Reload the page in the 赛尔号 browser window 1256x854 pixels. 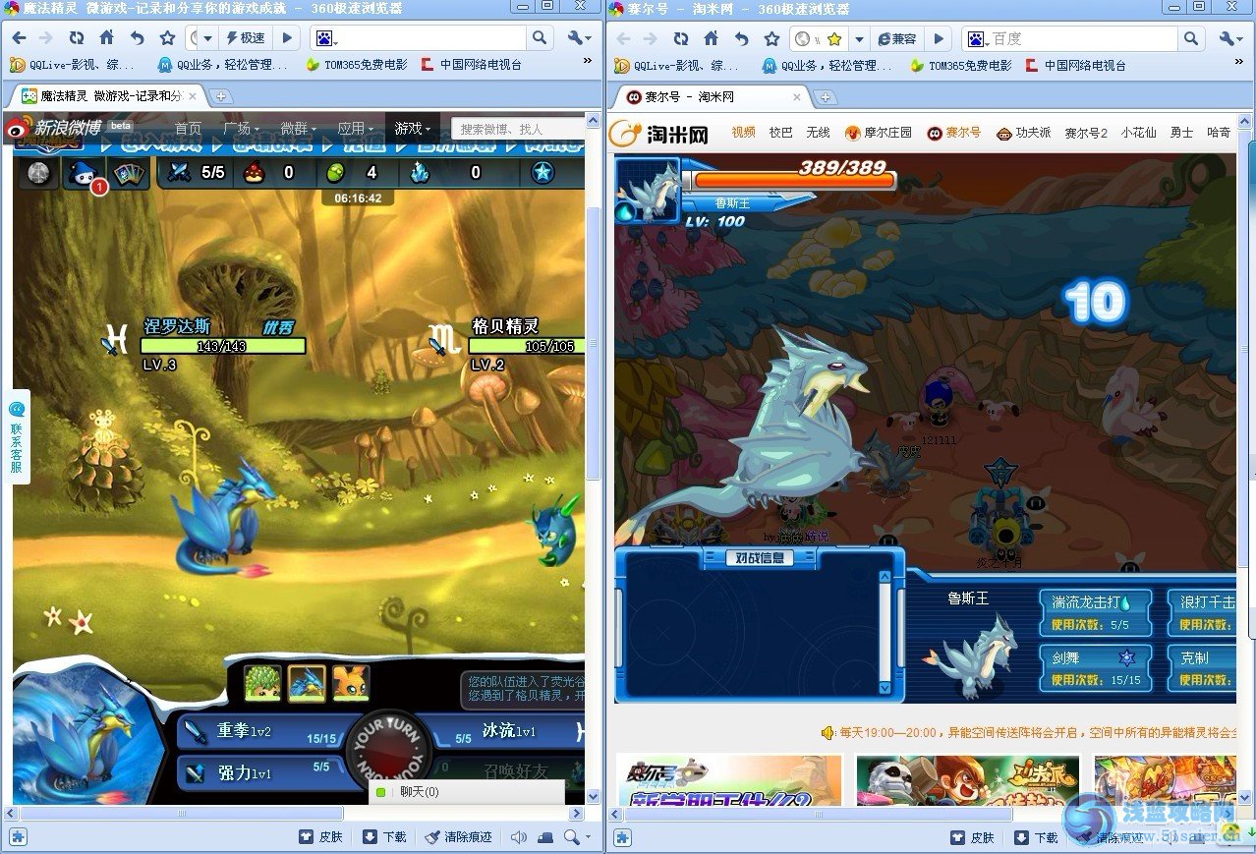coord(681,39)
